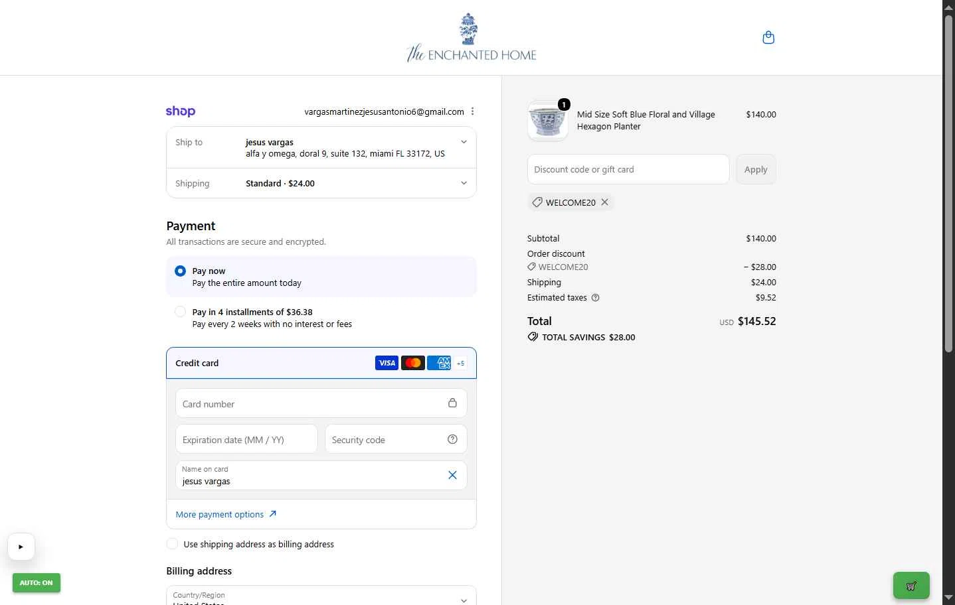Check Use shipping address as billing address
The height and width of the screenshot is (605, 955).
(x=173, y=544)
